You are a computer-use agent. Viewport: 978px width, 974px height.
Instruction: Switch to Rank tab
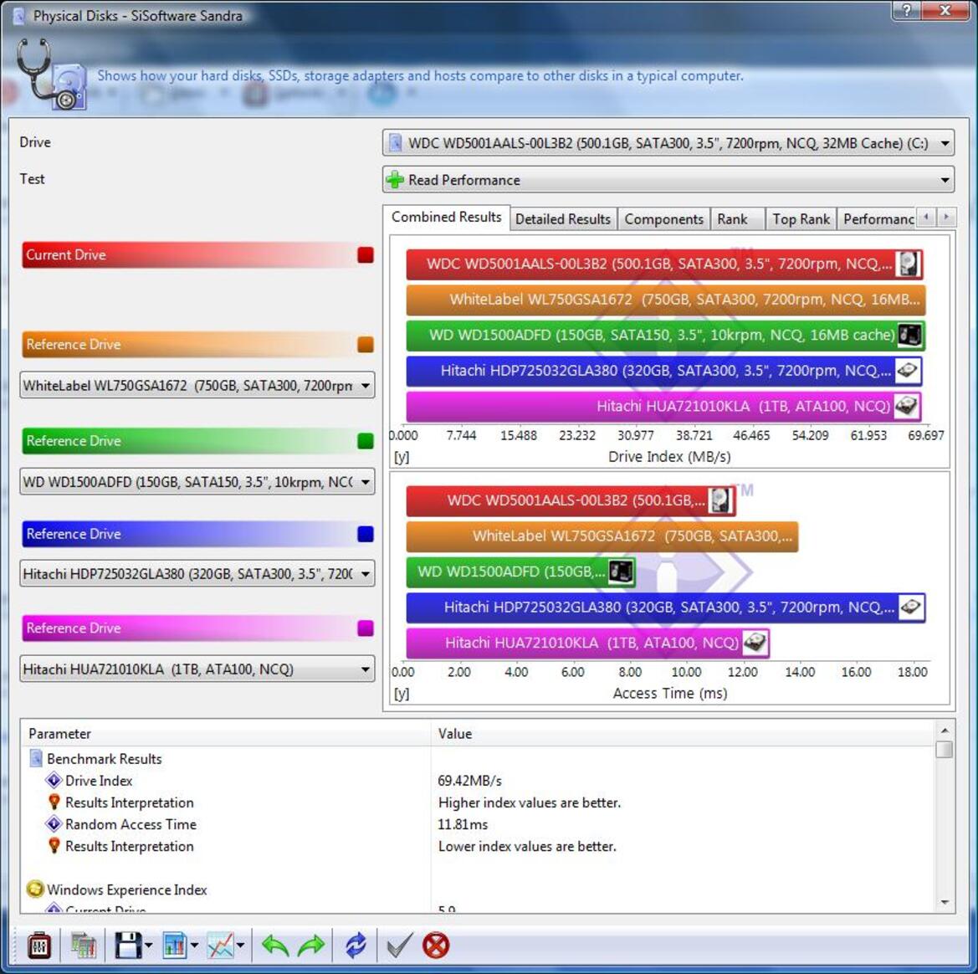737,219
